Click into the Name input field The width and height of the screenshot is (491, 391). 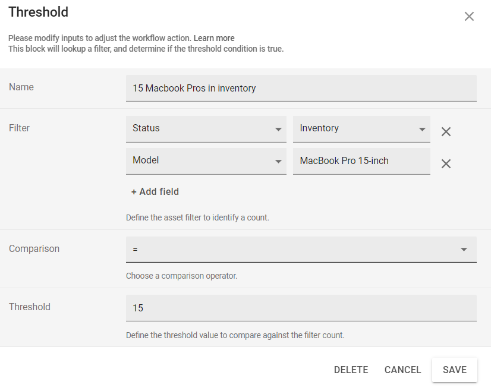[x=301, y=89]
